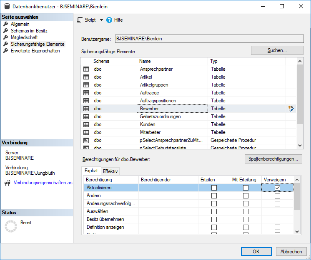311x260 pixels.
Task: Switch to the Effektiv tab
Action: click(x=110, y=171)
